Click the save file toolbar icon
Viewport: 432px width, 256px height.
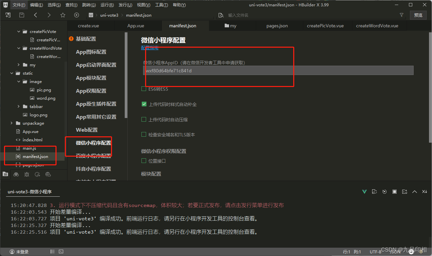click(x=22, y=15)
